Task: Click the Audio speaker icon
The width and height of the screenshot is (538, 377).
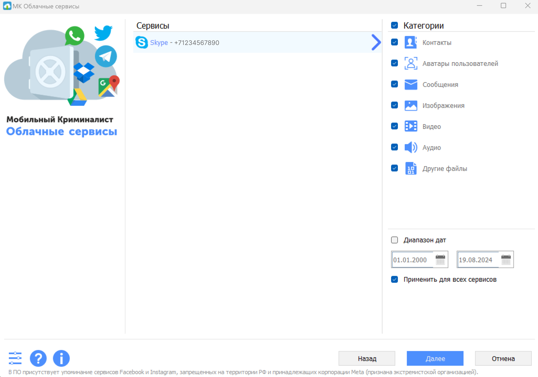Action: (x=411, y=147)
